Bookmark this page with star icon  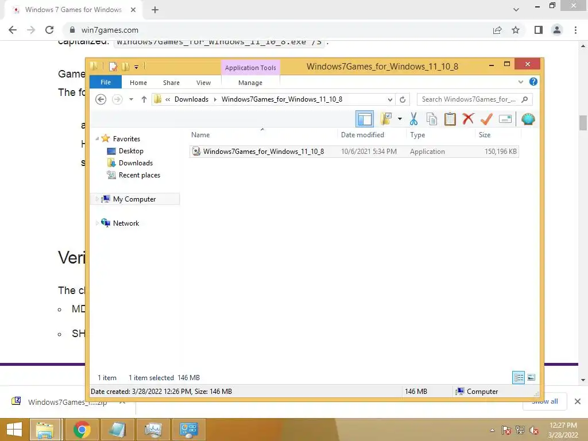pyautogui.click(x=516, y=30)
